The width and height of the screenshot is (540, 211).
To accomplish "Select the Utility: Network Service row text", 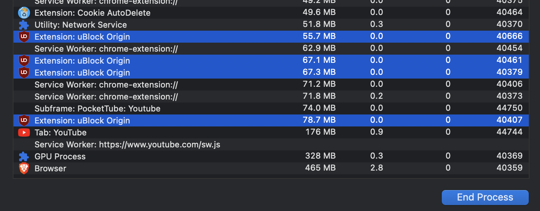I will [81, 25].
